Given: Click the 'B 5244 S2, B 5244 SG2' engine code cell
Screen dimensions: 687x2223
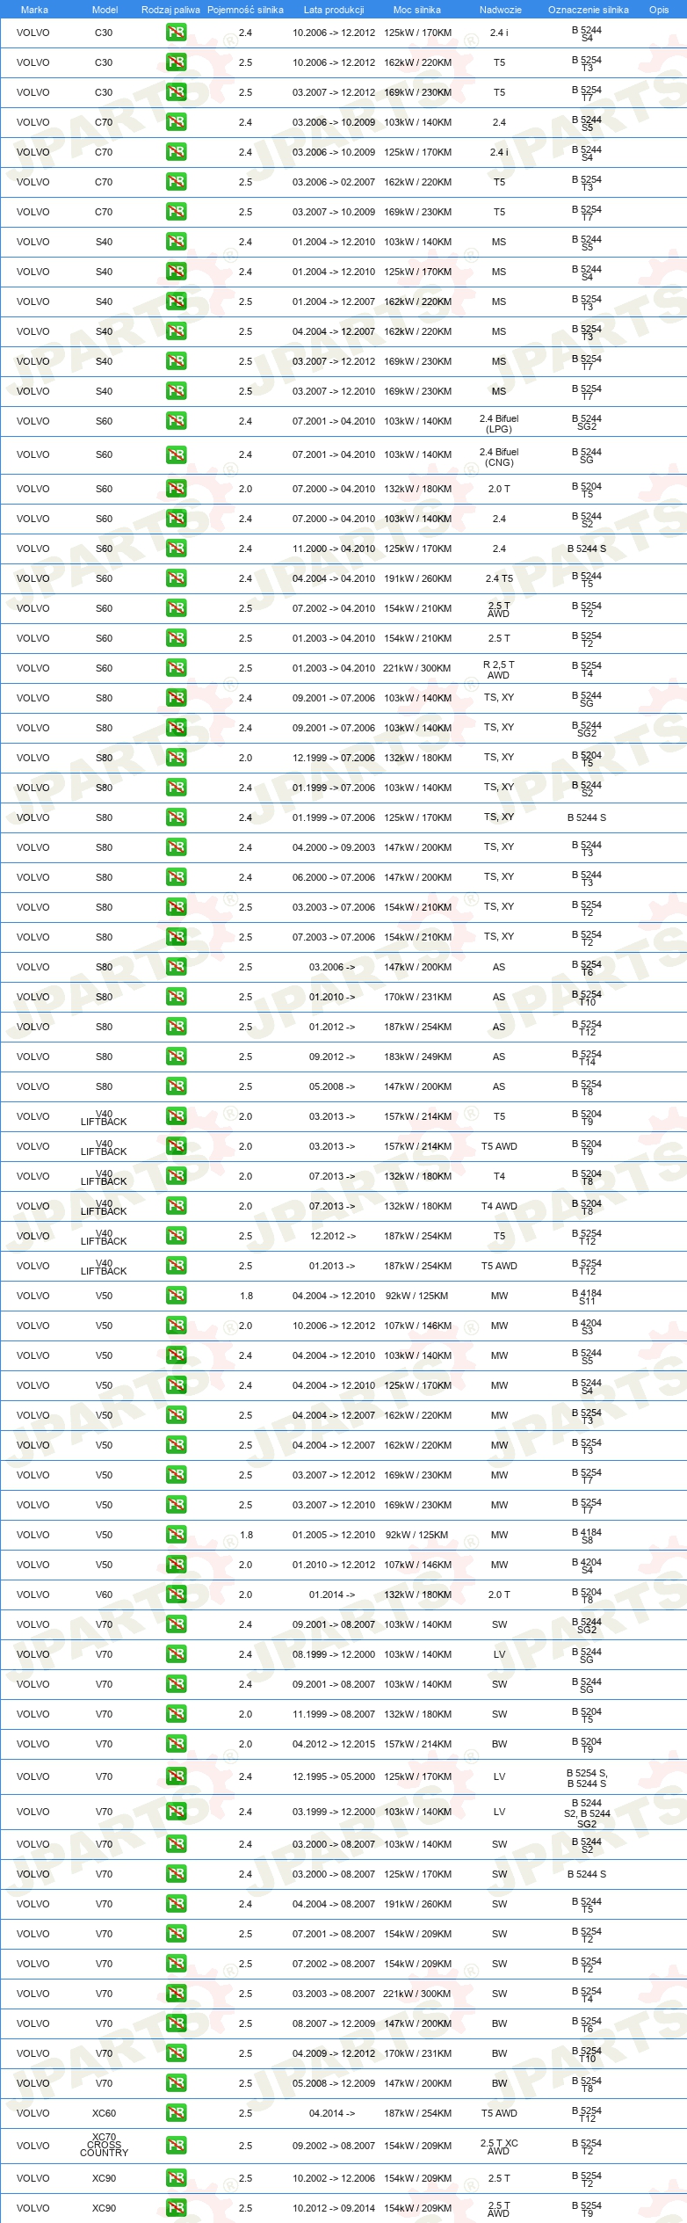Looking at the screenshot, I should (587, 1813).
